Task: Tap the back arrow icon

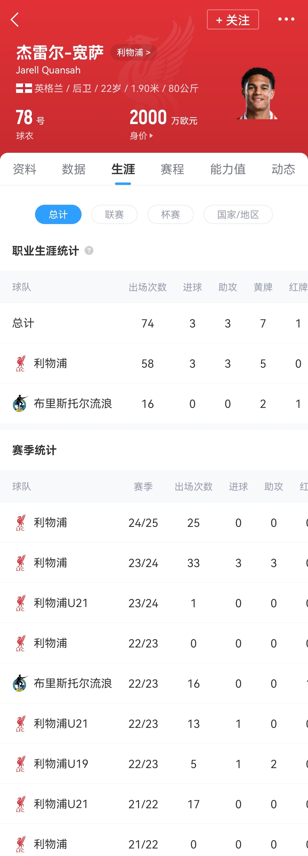Action: coord(15,20)
